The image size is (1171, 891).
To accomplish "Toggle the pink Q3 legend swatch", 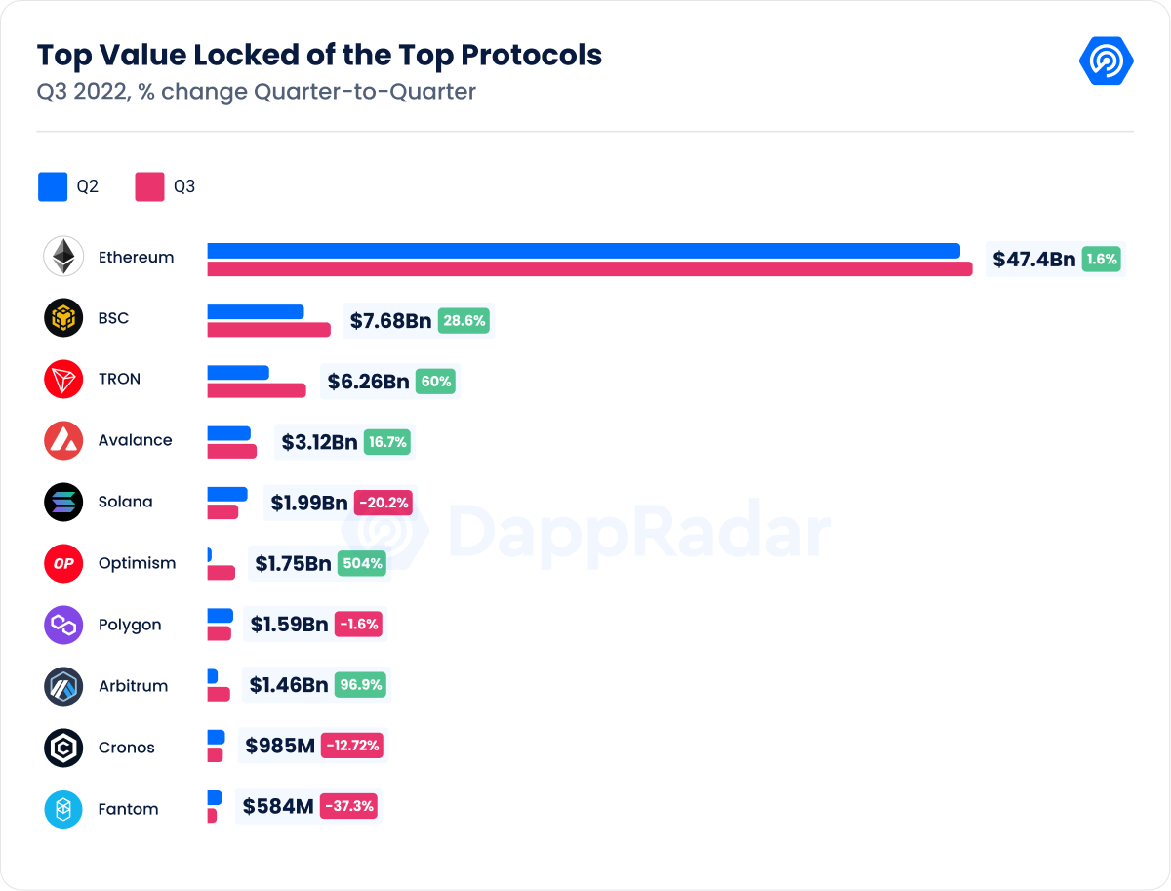I will pos(149,186).
